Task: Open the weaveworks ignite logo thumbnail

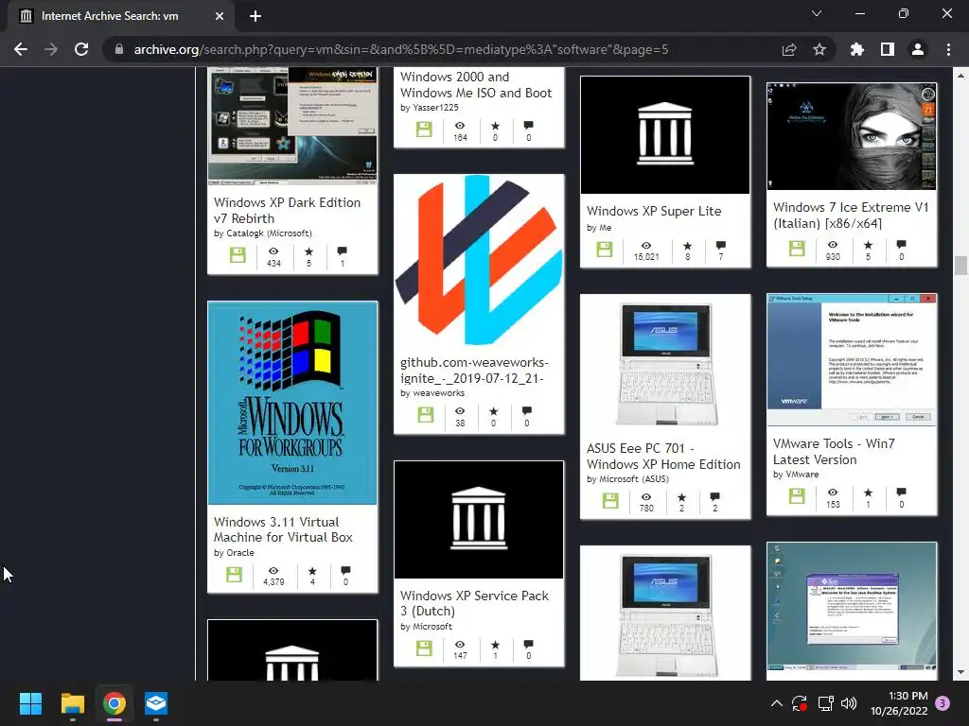Action: click(479, 261)
